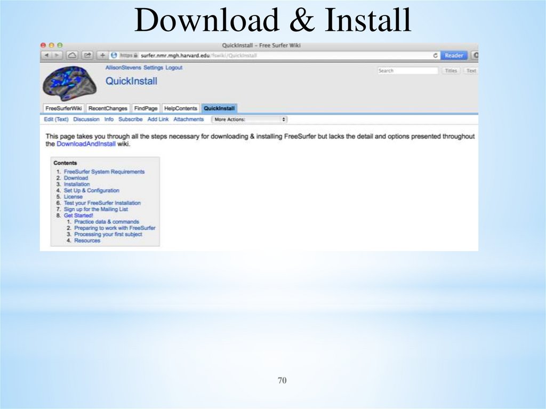Go to FreeSurfer System Requirements contents entry
The height and width of the screenshot is (409, 546).
click(x=104, y=172)
